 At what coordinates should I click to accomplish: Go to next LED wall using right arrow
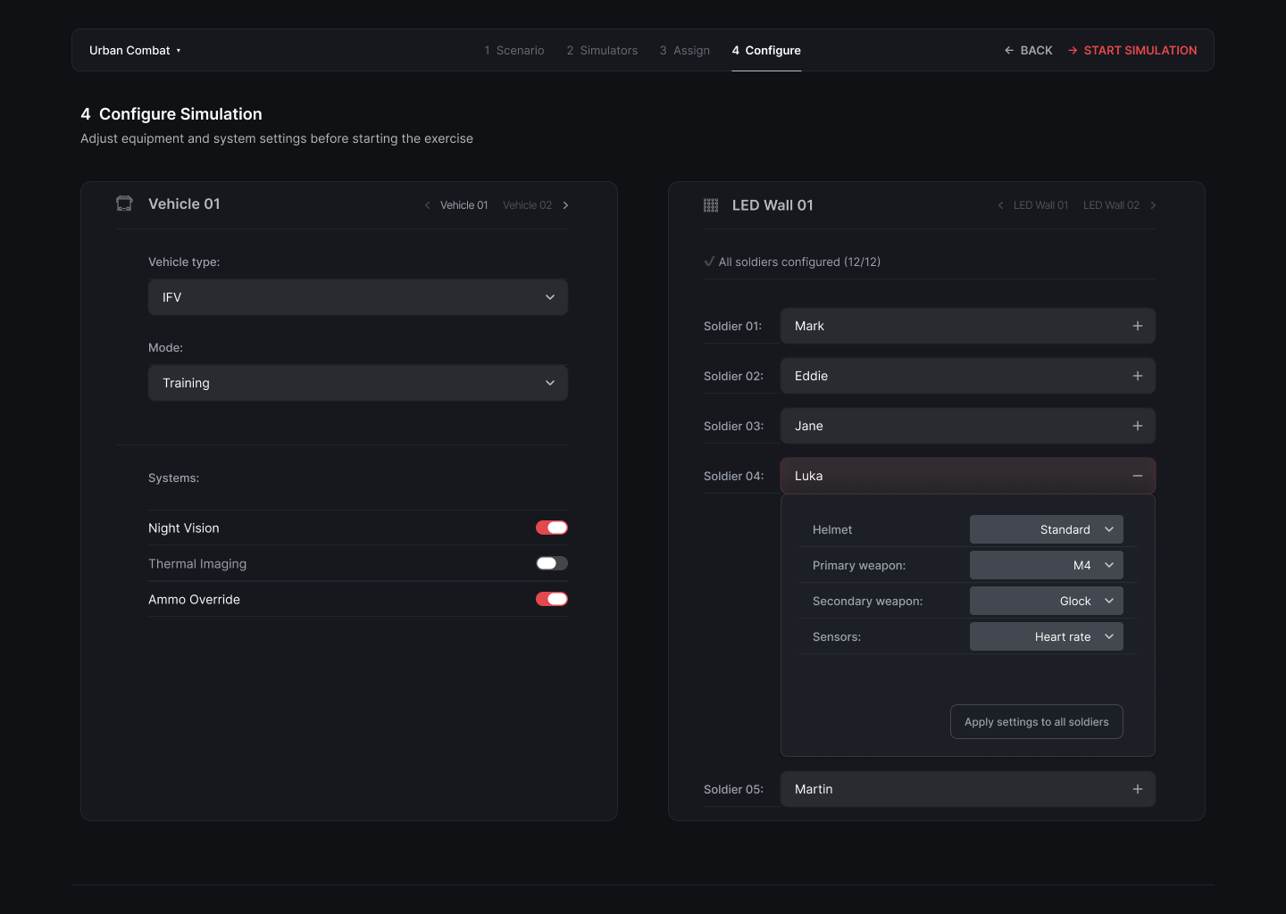tap(1153, 205)
